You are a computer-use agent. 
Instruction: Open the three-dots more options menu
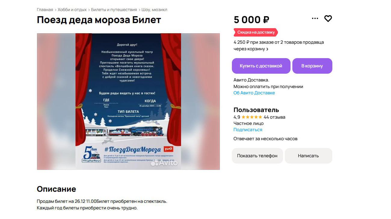[315, 19]
